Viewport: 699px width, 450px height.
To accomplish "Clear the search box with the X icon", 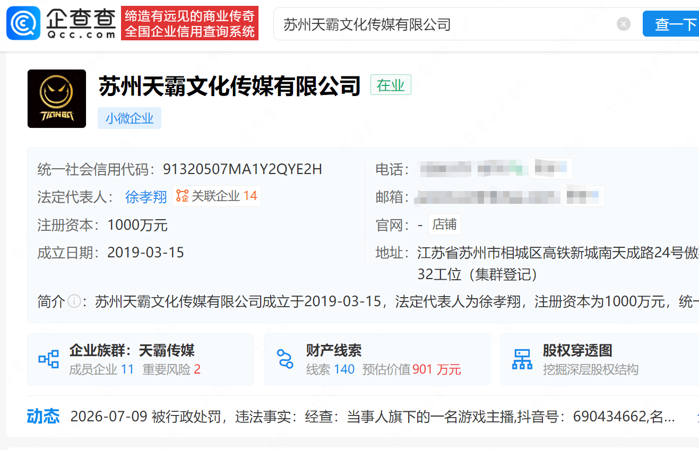I will click(624, 24).
